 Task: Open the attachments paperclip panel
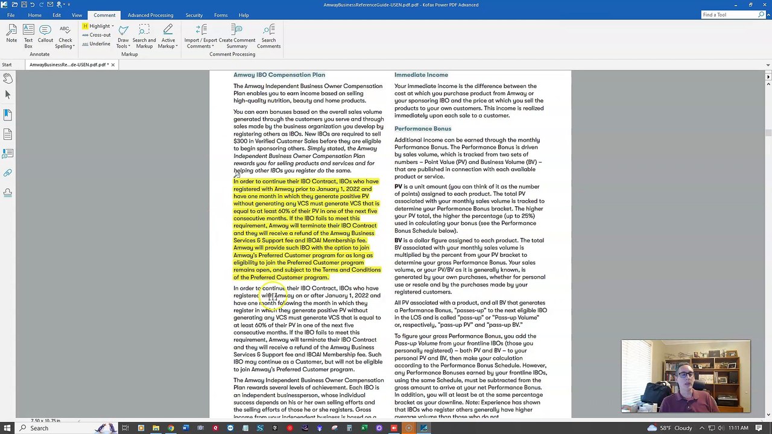tap(8, 173)
